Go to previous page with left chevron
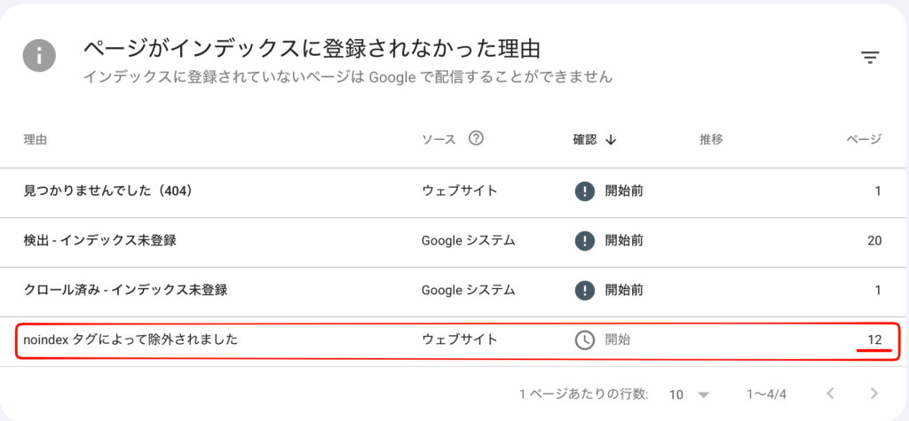This screenshot has width=909, height=421. (830, 394)
